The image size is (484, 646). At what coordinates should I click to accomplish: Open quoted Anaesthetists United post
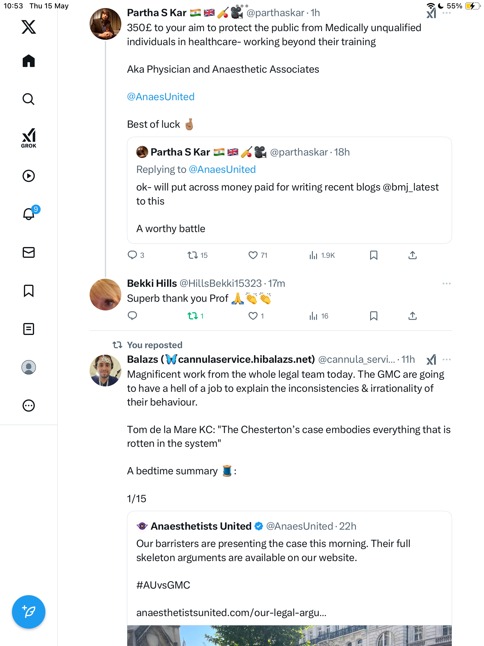[x=289, y=578]
